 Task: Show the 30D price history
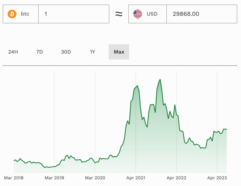(x=66, y=52)
